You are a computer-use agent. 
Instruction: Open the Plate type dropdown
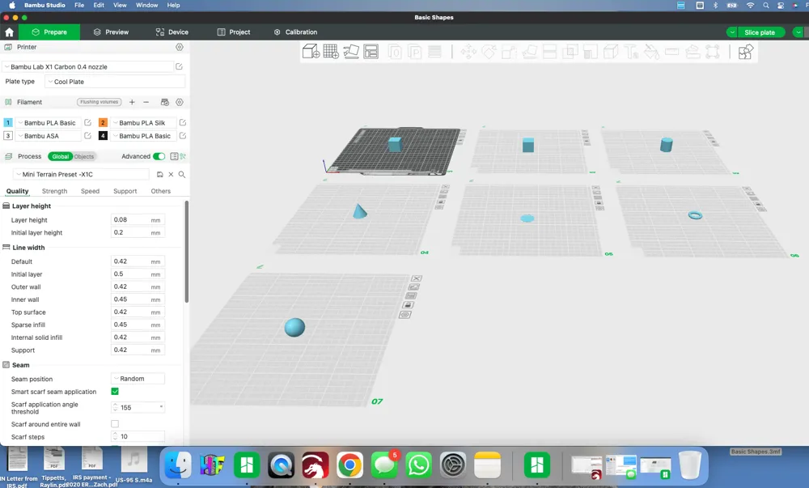tap(115, 82)
